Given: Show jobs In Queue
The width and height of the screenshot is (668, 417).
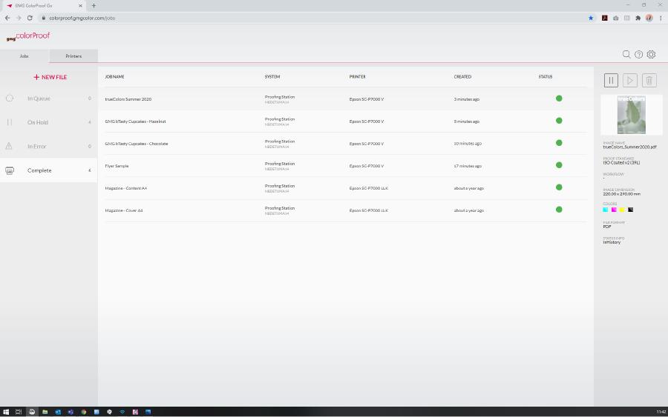Looking at the screenshot, I should click(x=39, y=99).
